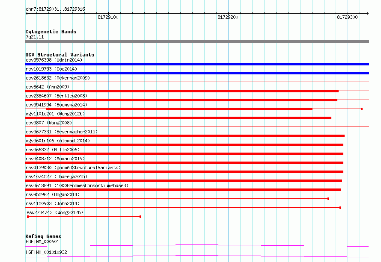Viewport: 381px width, 262px height.
Task: Click the 81729300 ruler position
Action: 348,17
